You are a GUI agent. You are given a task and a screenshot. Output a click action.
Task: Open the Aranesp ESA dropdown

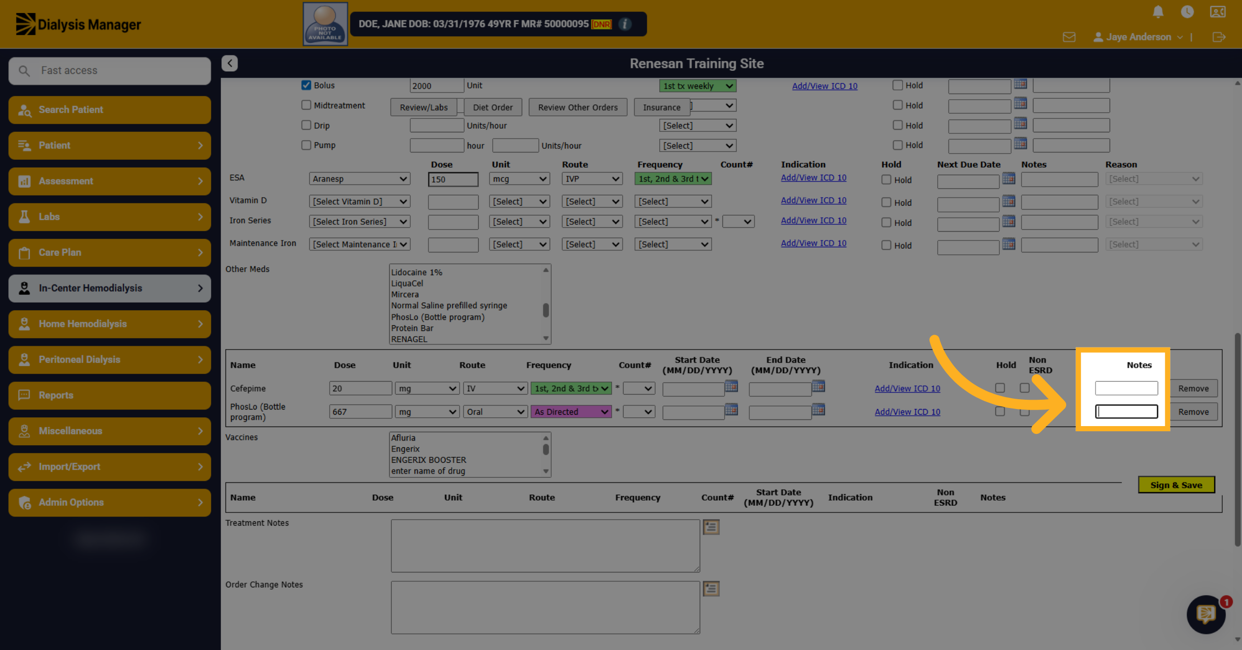[359, 178]
